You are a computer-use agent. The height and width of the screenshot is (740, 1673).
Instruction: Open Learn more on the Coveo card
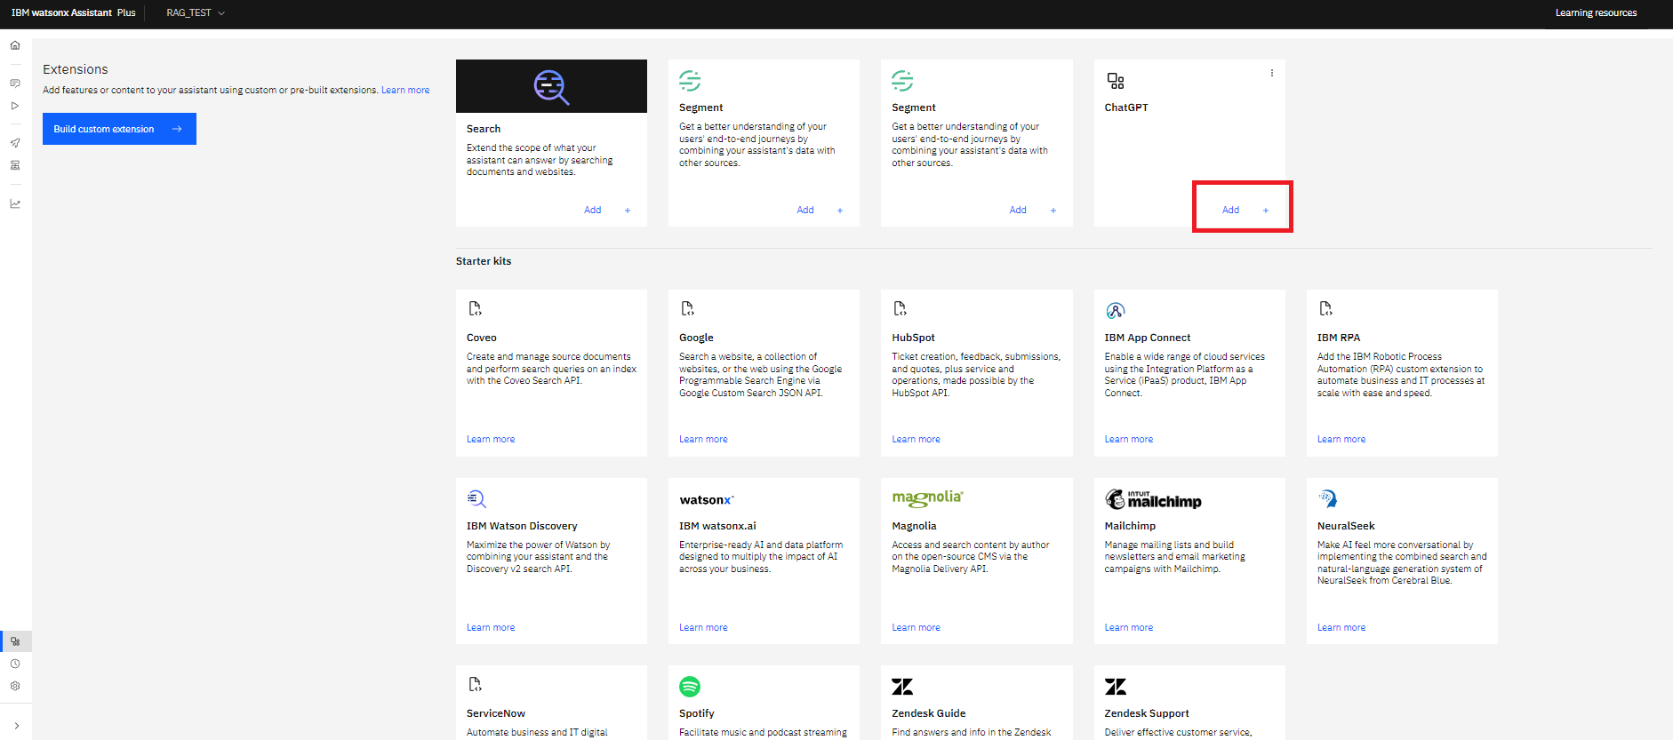click(491, 440)
